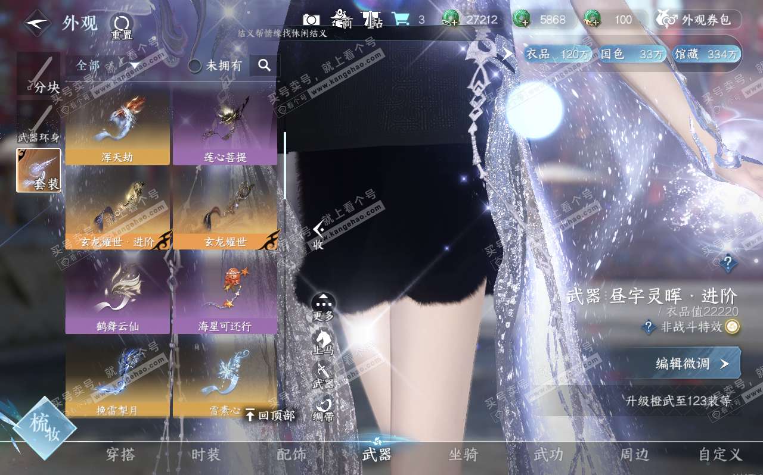Open the help icon above weapon name
This screenshot has width=763, height=475.
(728, 262)
